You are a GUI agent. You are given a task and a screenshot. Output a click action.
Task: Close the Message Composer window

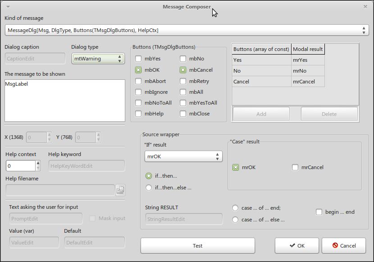pos(365,7)
